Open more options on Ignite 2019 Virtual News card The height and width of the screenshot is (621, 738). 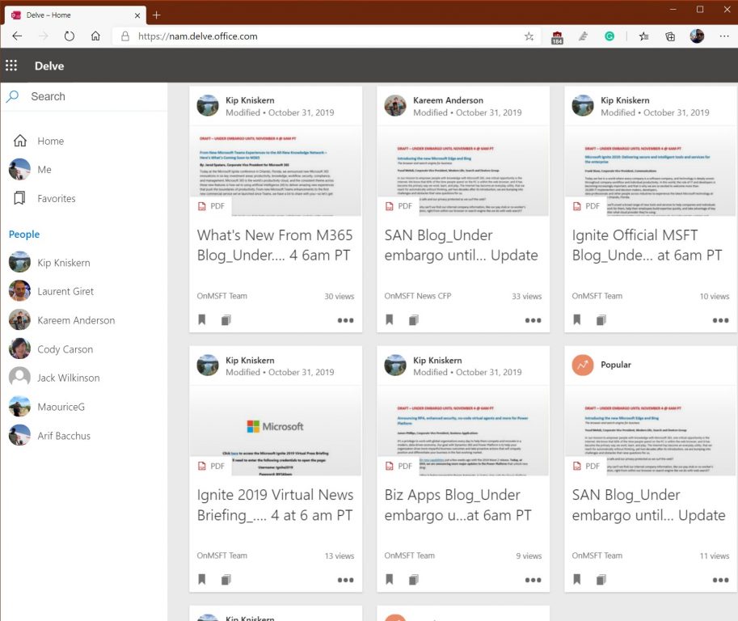tap(345, 580)
